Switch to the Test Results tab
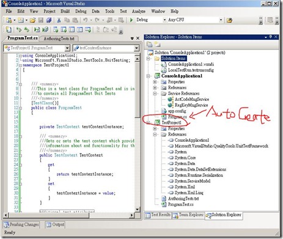 [x=158, y=215]
